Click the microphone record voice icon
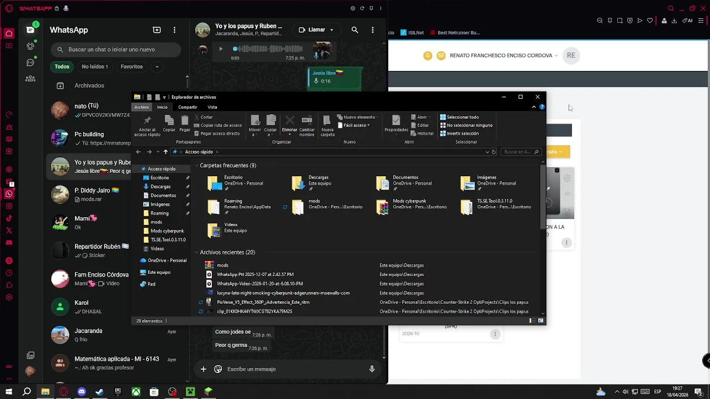Screen dimensions: 710x399 (x=372, y=369)
